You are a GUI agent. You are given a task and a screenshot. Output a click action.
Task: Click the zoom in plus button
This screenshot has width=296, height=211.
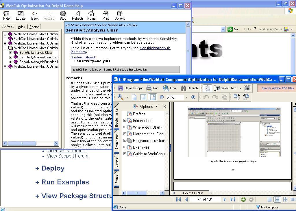[193, 97]
